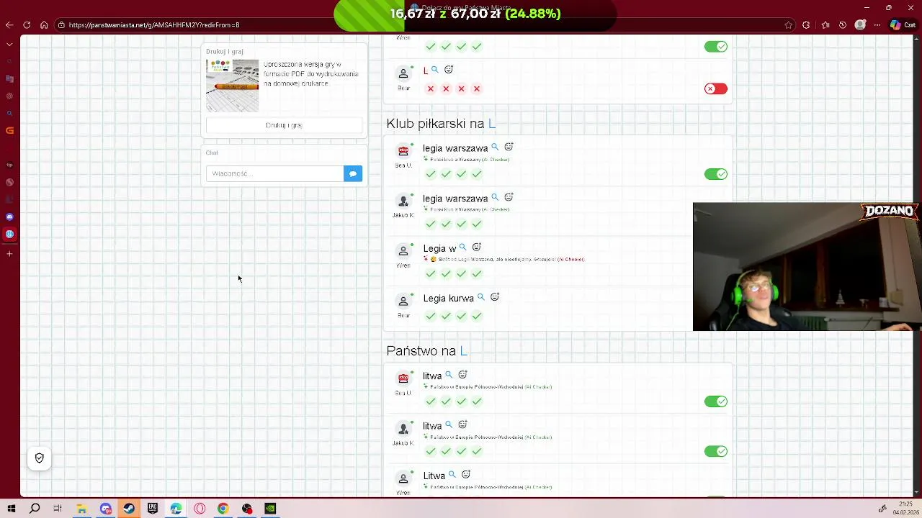Click the shield privacy icon at bottom left
Viewport: 922px width, 518px height.
(40, 458)
